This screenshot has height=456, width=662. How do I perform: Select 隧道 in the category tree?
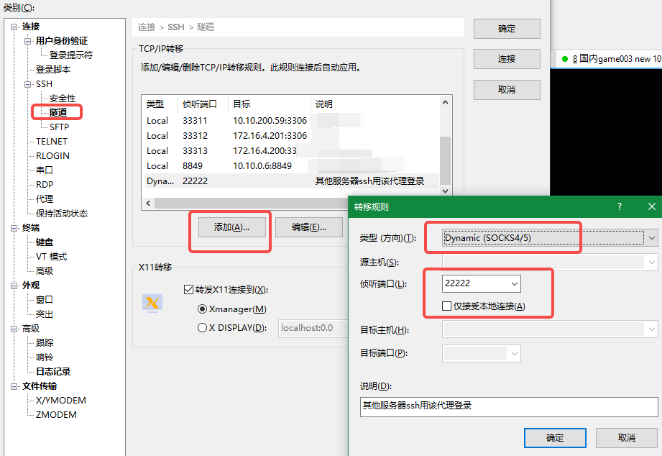click(58, 112)
